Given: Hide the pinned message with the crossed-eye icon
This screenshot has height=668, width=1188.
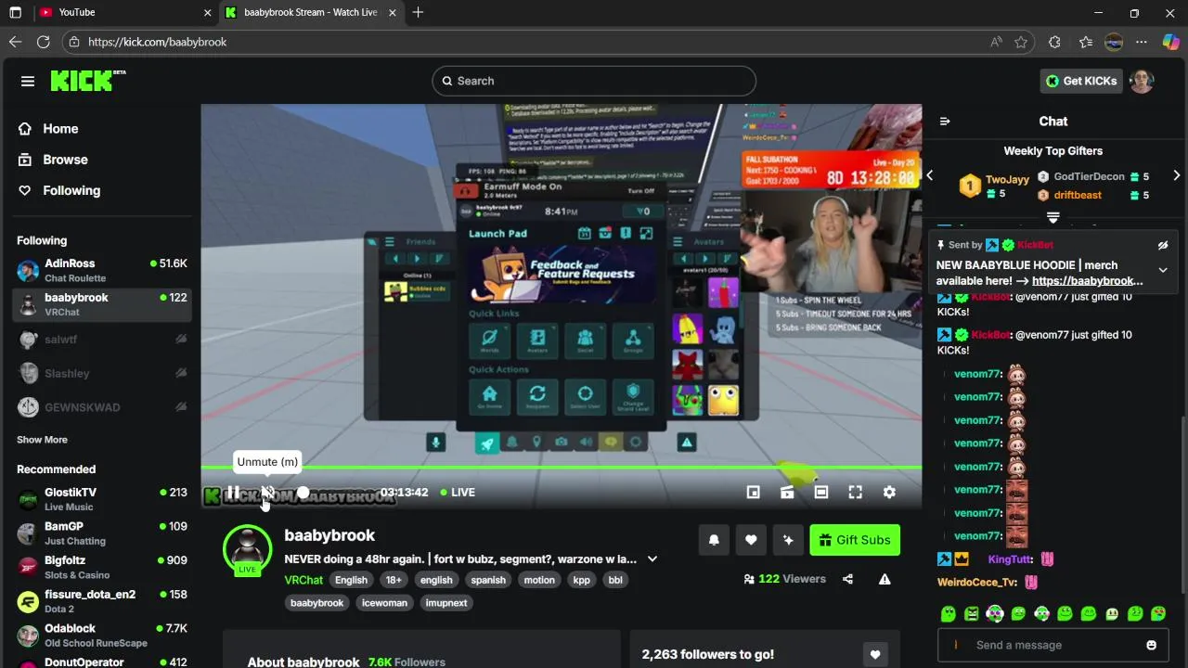Looking at the screenshot, I should (x=1163, y=246).
